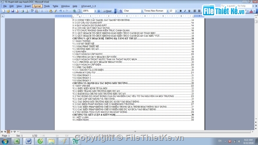Click the Undo arrow icon
258x145 pixels.
(60, 11)
